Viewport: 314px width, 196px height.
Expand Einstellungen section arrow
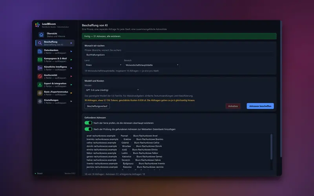pos(71,102)
